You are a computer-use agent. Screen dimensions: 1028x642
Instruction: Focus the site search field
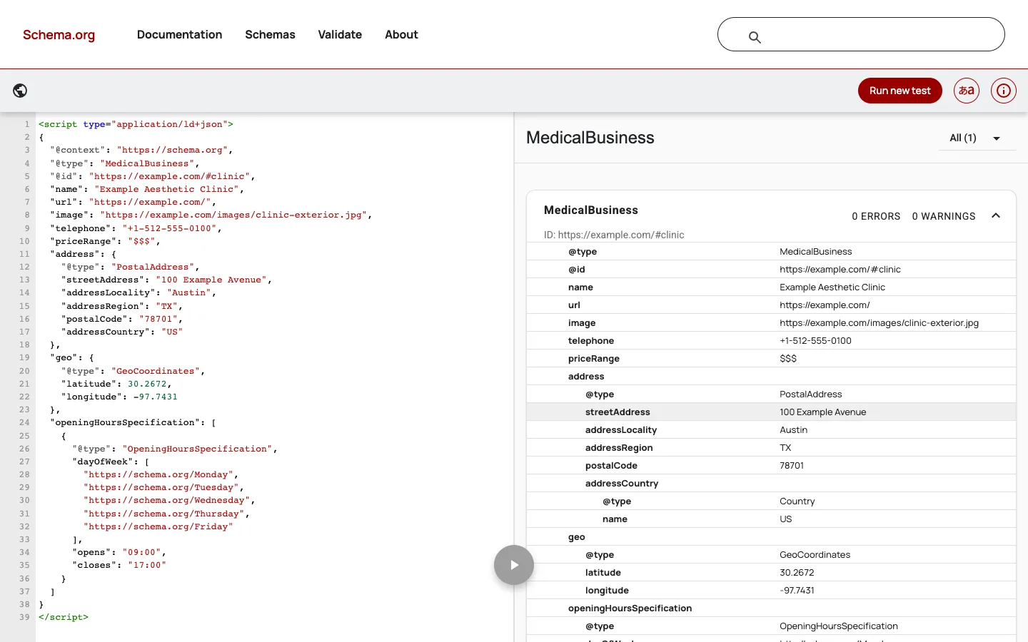[x=861, y=34]
